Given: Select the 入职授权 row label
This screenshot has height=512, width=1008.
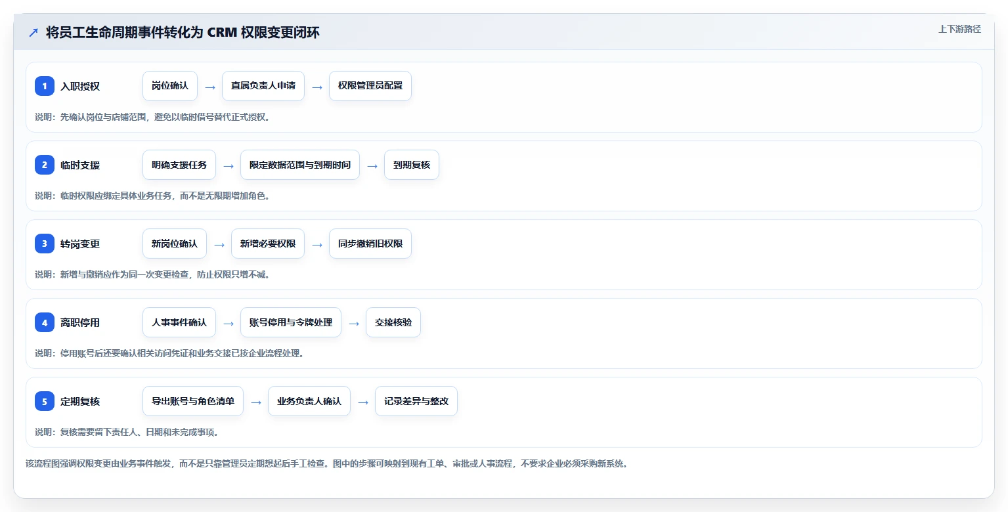Looking at the screenshot, I should [80, 86].
